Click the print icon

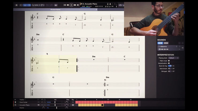(56, 5)
